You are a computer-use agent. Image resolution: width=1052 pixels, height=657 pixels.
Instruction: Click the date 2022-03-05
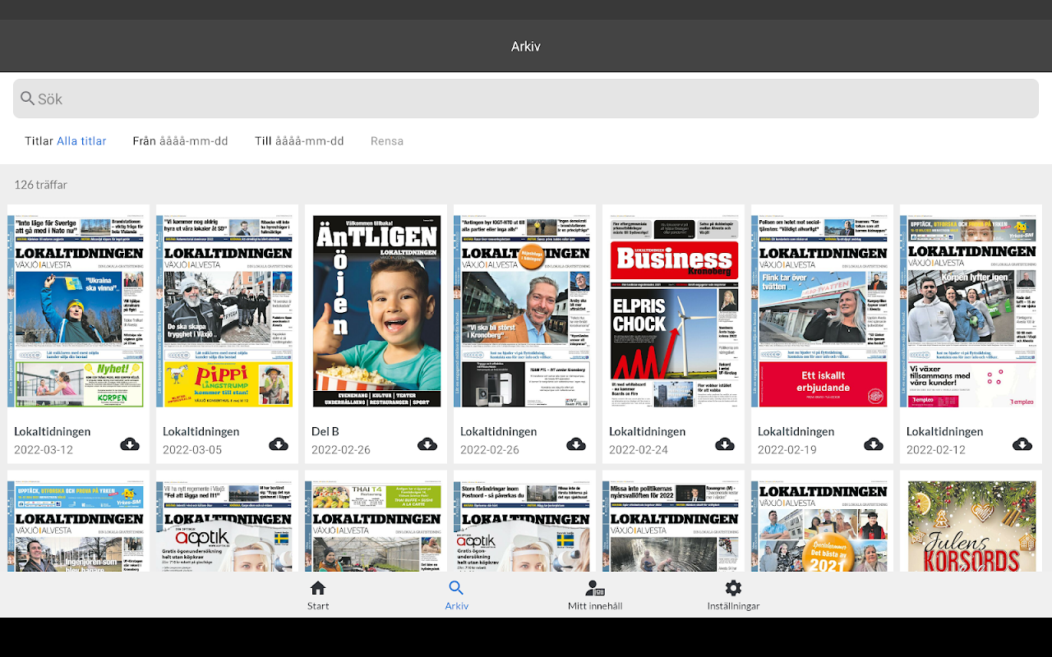tap(193, 450)
